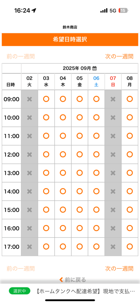Select the 12:00 circle on Saturday 06
140x304 pixels.
click(96, 154)
